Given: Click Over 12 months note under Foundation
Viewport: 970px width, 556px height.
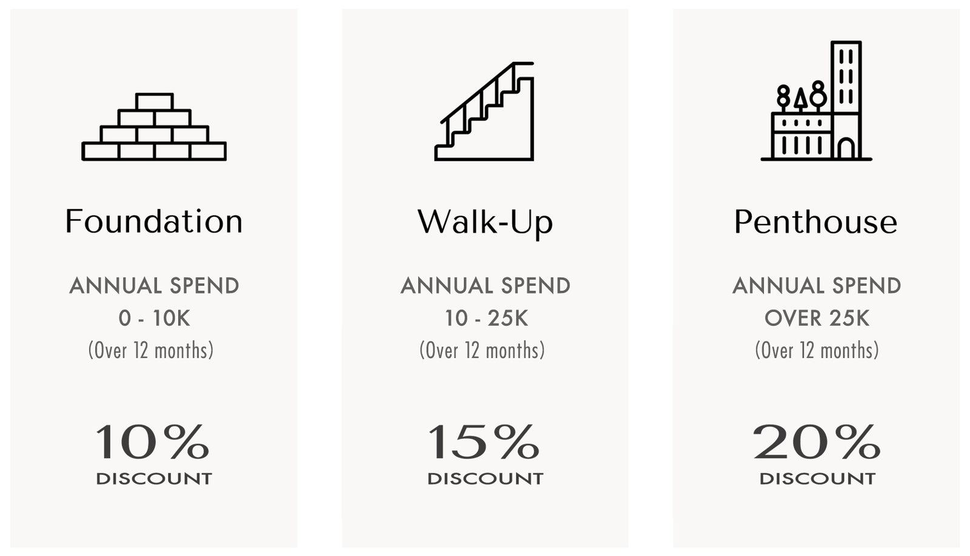Looking at the screenshot, I should (151, 351).
